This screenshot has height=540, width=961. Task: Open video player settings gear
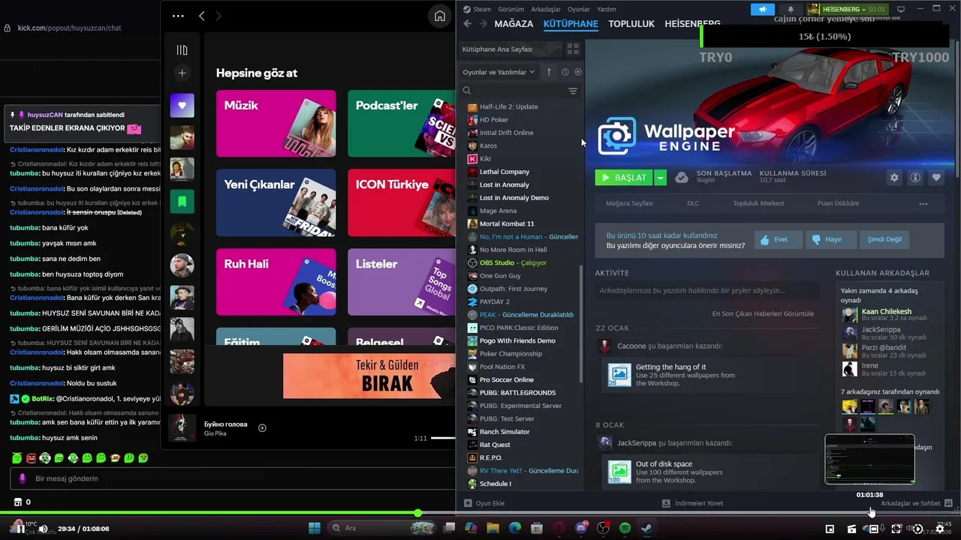click(940, 529)
